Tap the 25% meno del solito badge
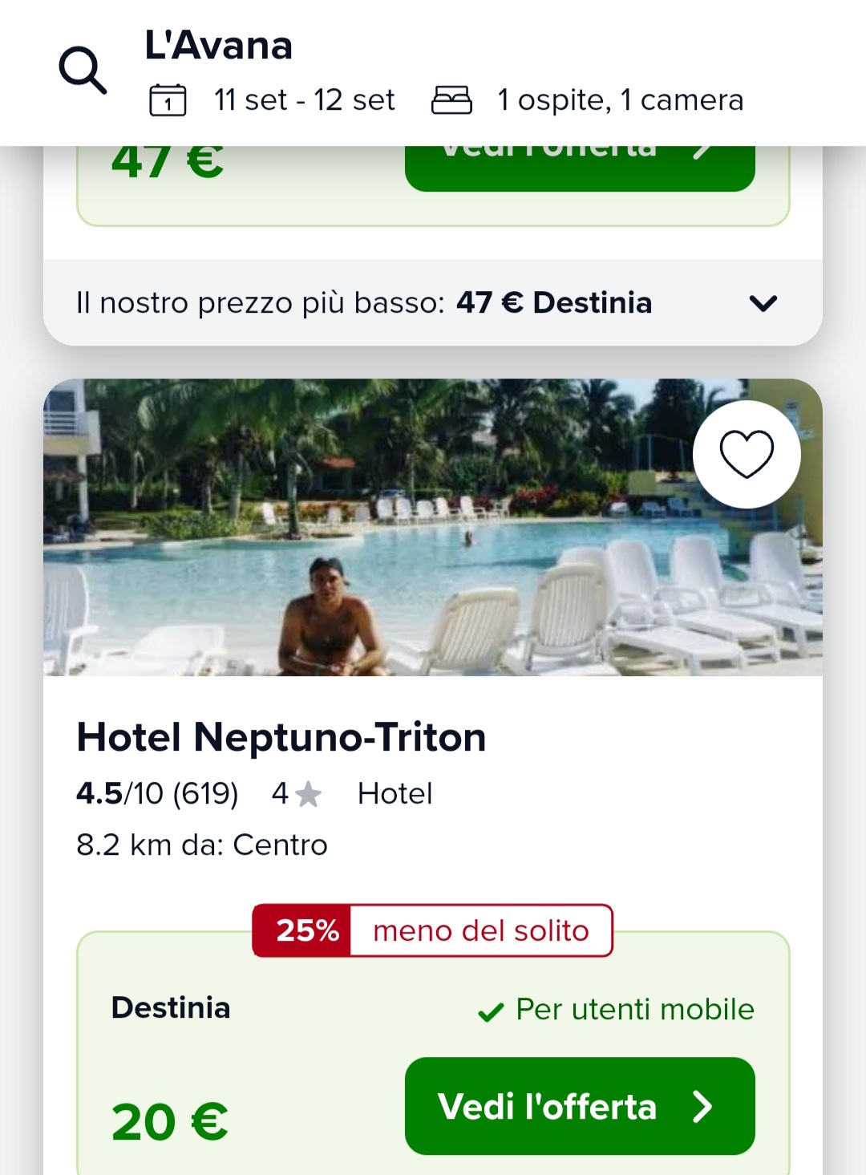866x1175 pixels. click(x=432, y=930)
